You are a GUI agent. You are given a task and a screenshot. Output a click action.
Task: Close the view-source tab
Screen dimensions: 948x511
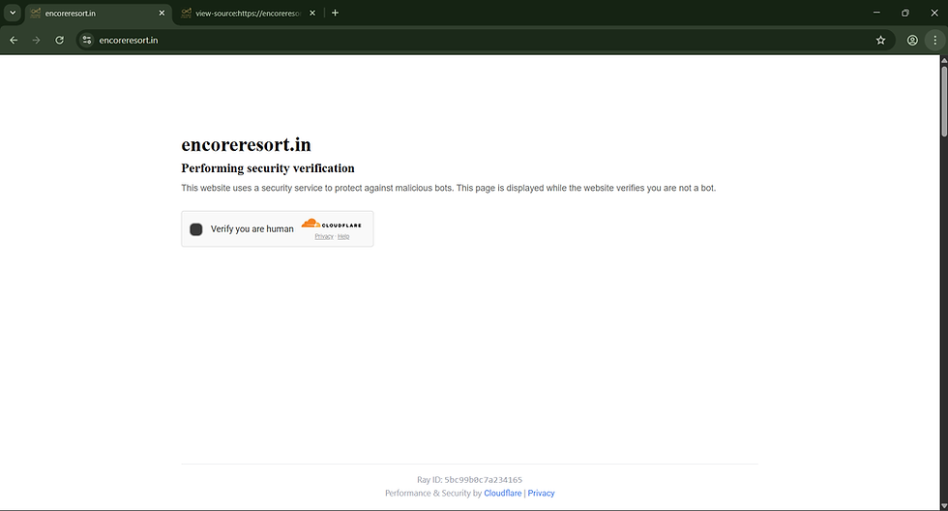pyautogui.click(x=311, y=13)
